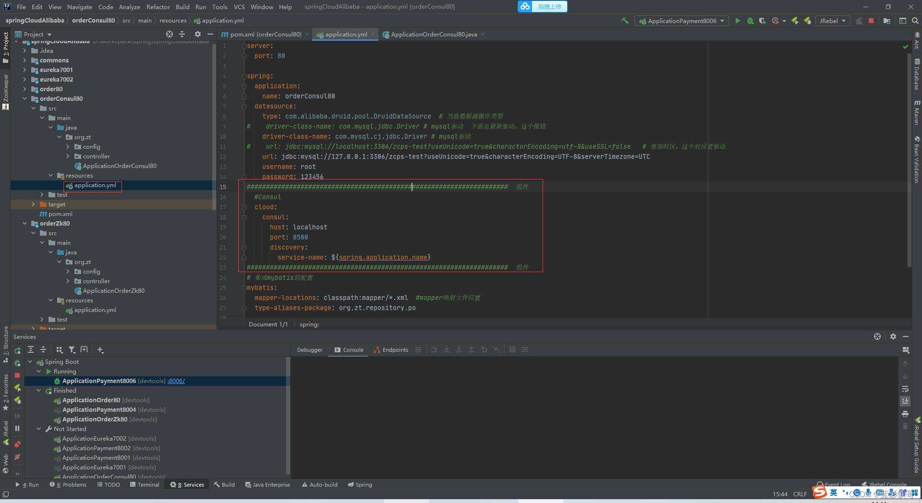Open Project panel settings gear
The width and height of the screenshot is (922, 503).
[198, 34]
